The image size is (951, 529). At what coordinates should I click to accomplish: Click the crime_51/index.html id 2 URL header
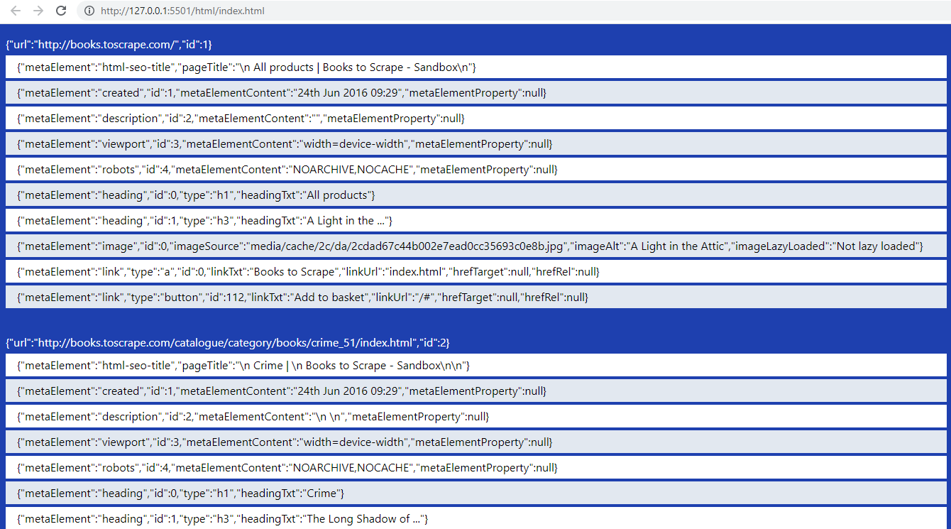[227, 343]
